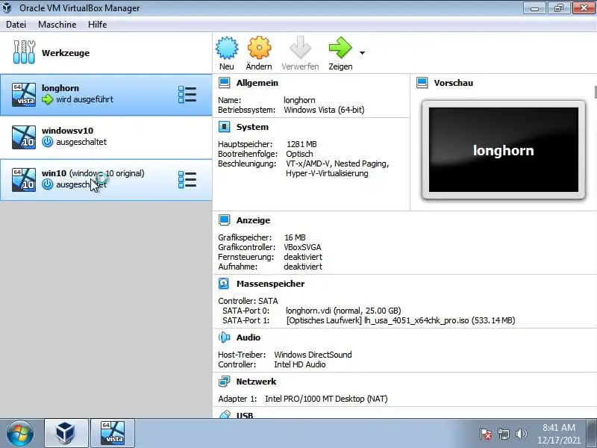Switch to the longhorn Vista VM taskbar button
The width and height of the screenshot is (597, 448).
pyautogui.click(x=113, y=433)
